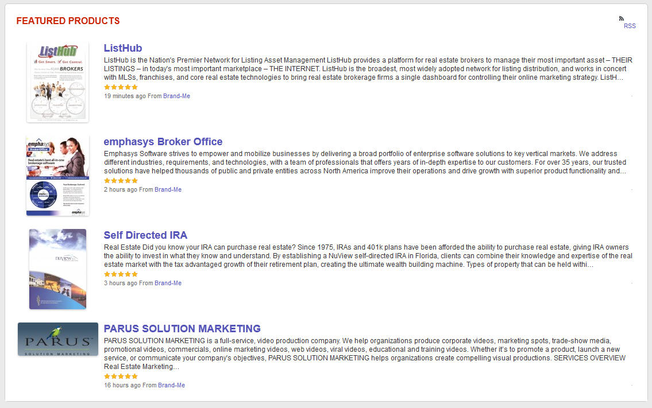The height and width of the screenshot is (408, 652).
Task: Open the emphasys Broker Office title link
Action: (163, 142)
